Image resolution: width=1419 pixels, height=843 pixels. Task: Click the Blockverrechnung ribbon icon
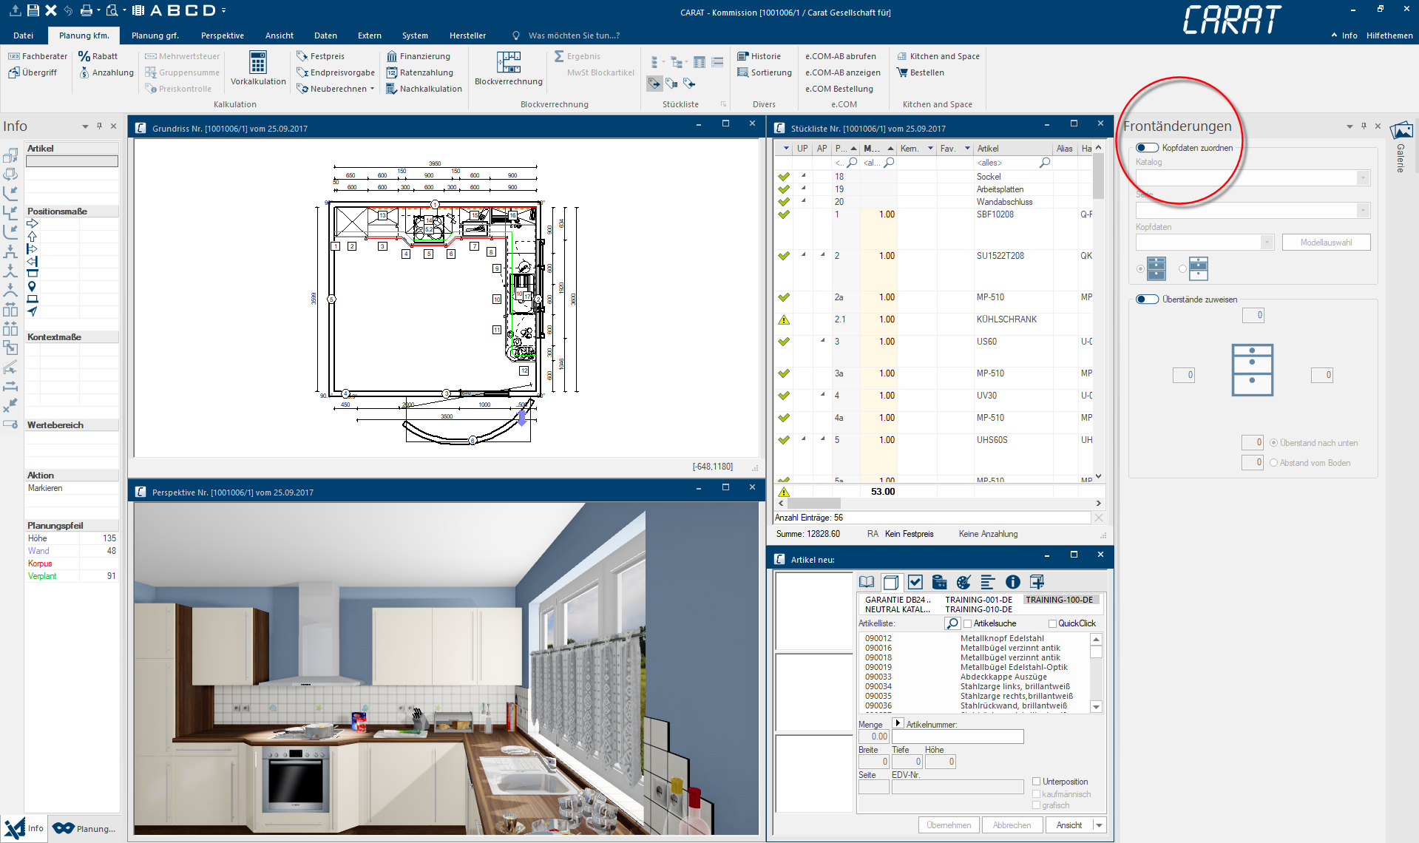508,63
